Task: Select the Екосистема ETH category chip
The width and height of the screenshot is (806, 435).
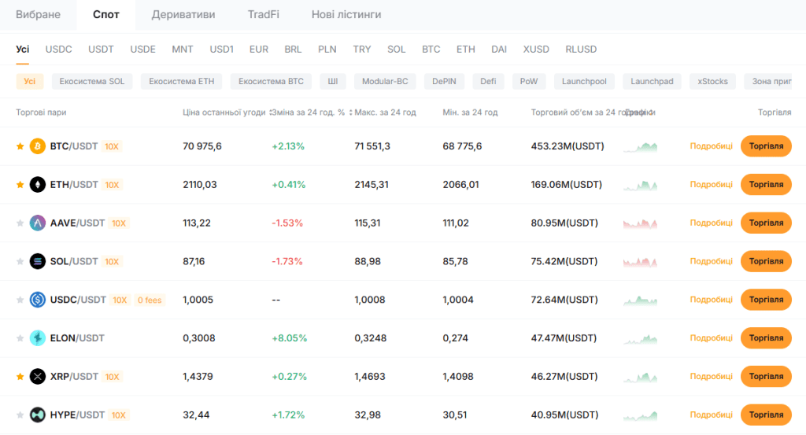Action: point(182,81)
